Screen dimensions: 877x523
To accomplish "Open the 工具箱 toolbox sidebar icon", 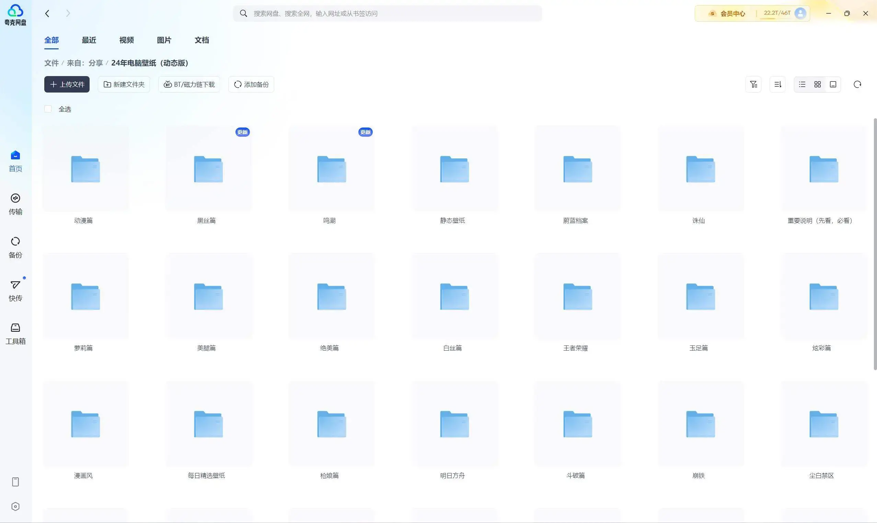I will pos(15,328).
